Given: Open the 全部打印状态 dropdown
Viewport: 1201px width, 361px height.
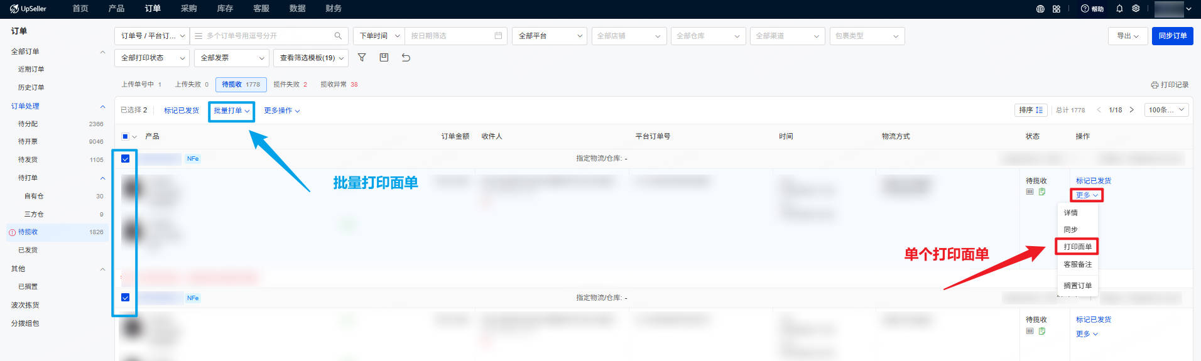Looking at the screenshot, I should point(152,58).
